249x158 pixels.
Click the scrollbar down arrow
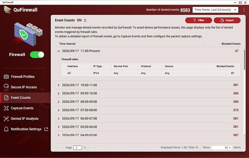244,135
